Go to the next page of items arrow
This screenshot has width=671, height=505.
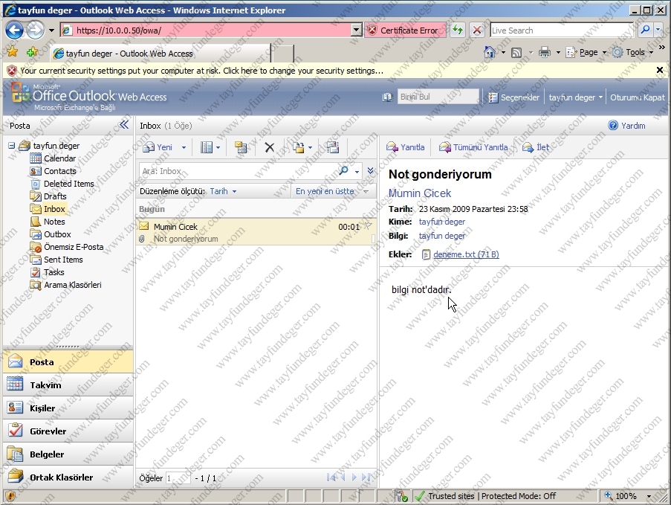354,477
